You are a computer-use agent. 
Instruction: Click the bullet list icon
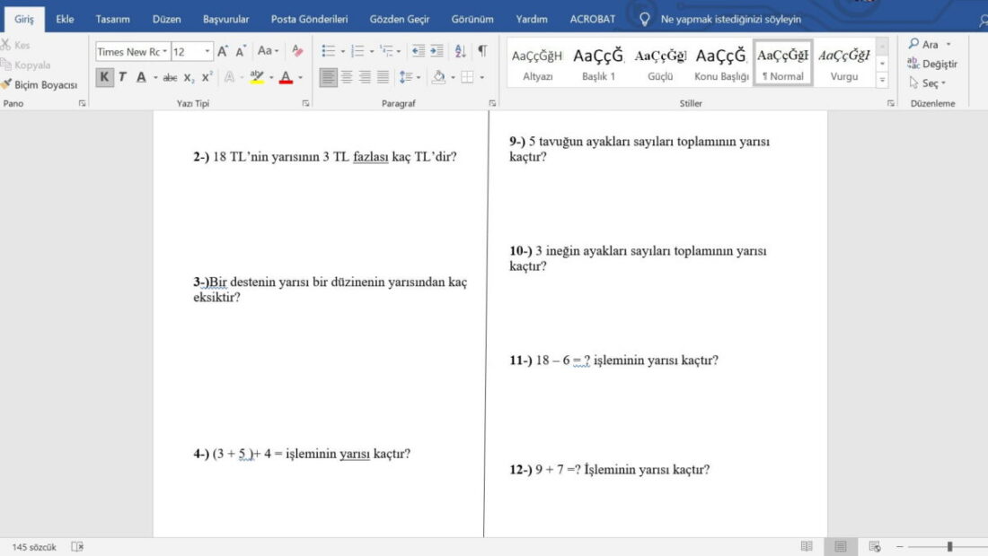click(328, 51)
